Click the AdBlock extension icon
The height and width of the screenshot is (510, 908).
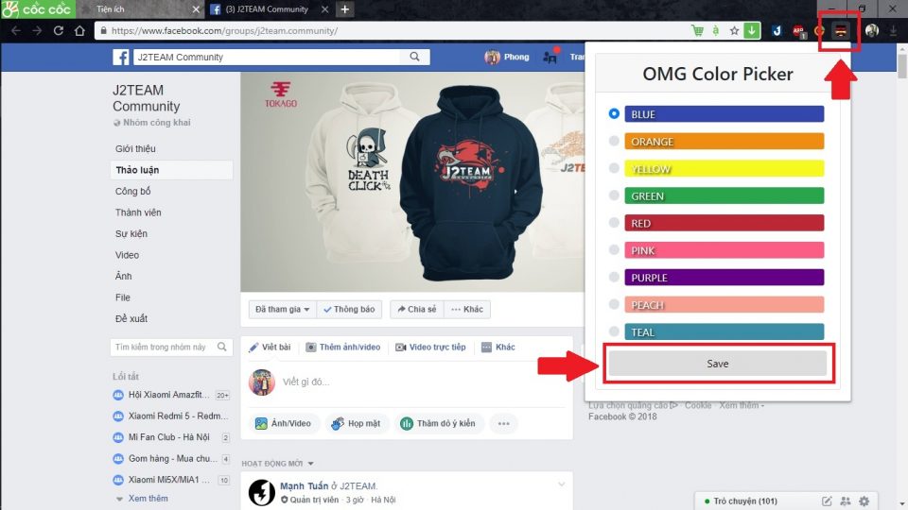coord(798,30)
